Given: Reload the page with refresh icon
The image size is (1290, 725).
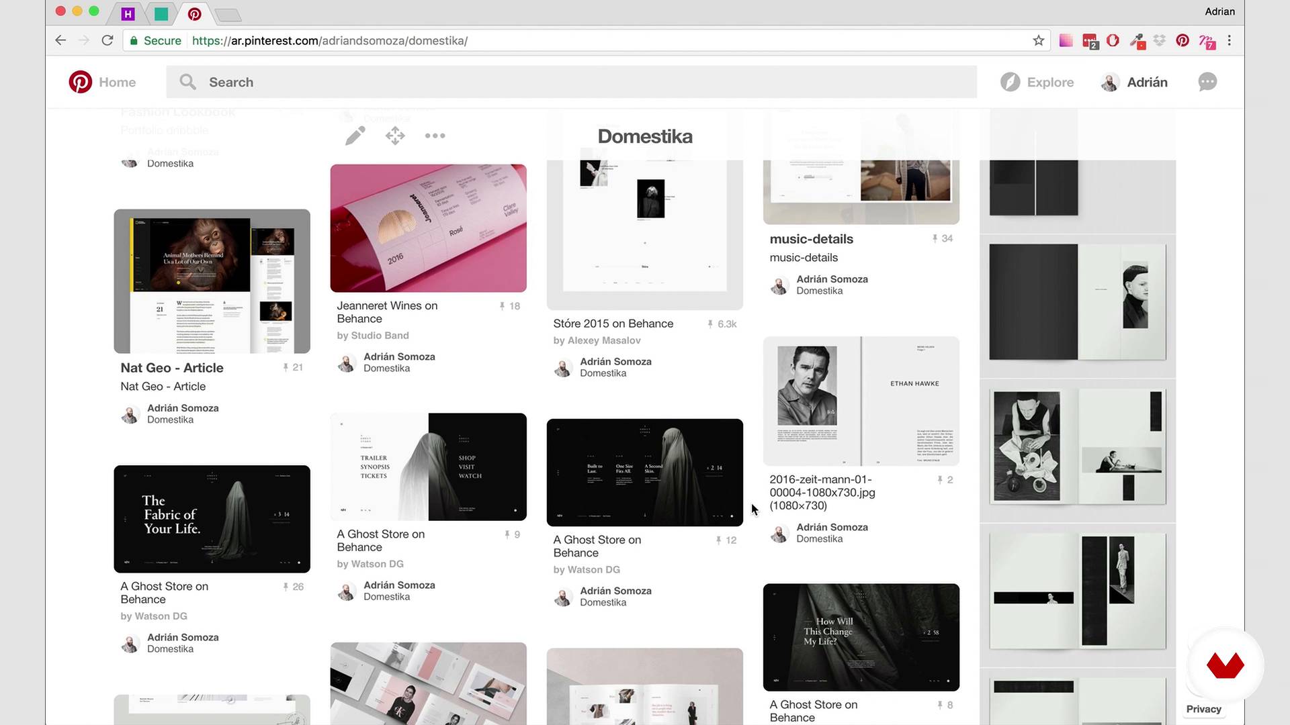Looking at the screenshot, I should tap(107, 40).
